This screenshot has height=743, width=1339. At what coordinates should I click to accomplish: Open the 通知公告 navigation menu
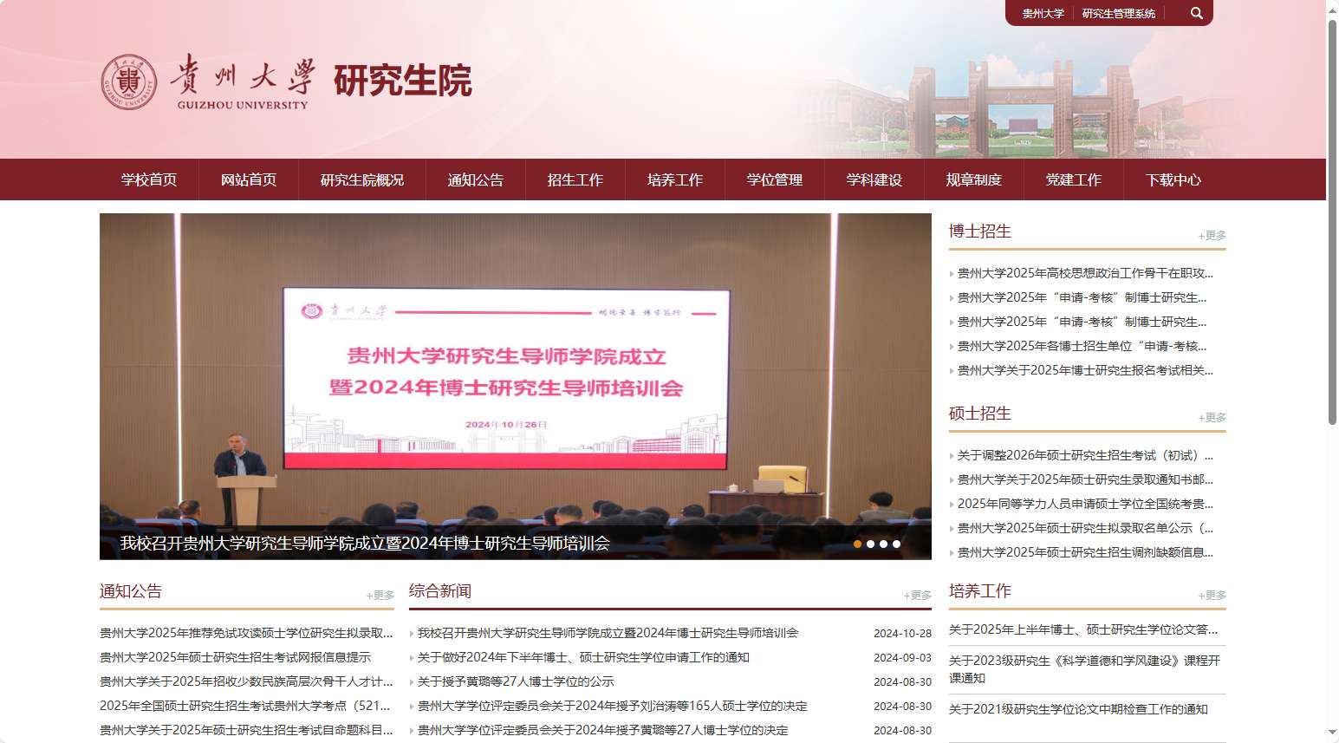pos(475,179)
